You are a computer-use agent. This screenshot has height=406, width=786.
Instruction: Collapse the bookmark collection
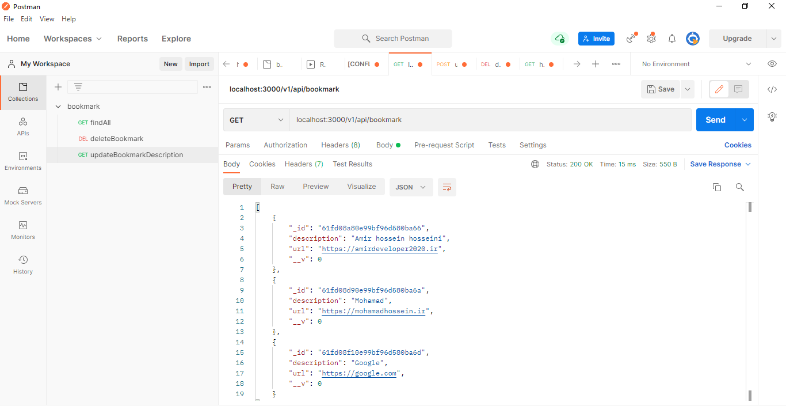click(x=58, y=107)
